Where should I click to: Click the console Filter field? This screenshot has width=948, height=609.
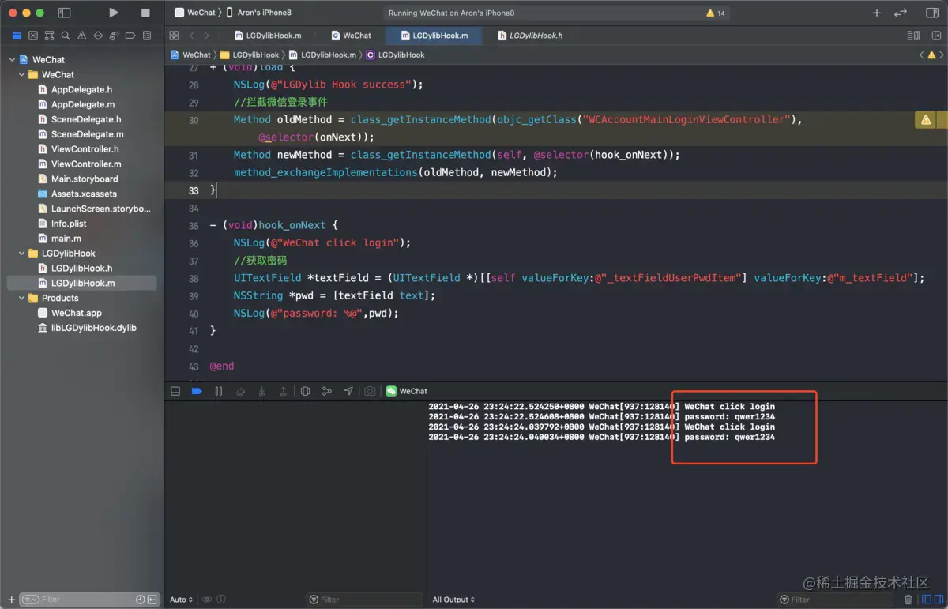(835, 600)
